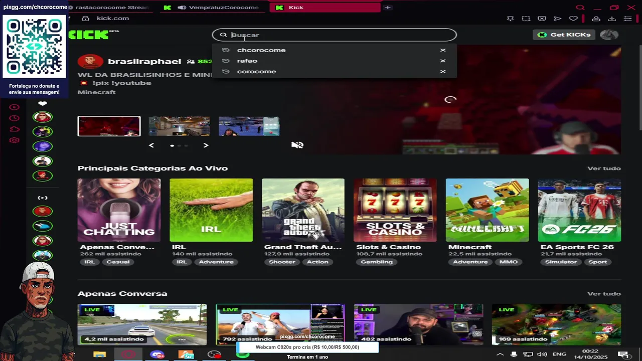Click the Gambling tag under Slots & Casino
Viewport: 642px width, 361px height.
point(377,262)
